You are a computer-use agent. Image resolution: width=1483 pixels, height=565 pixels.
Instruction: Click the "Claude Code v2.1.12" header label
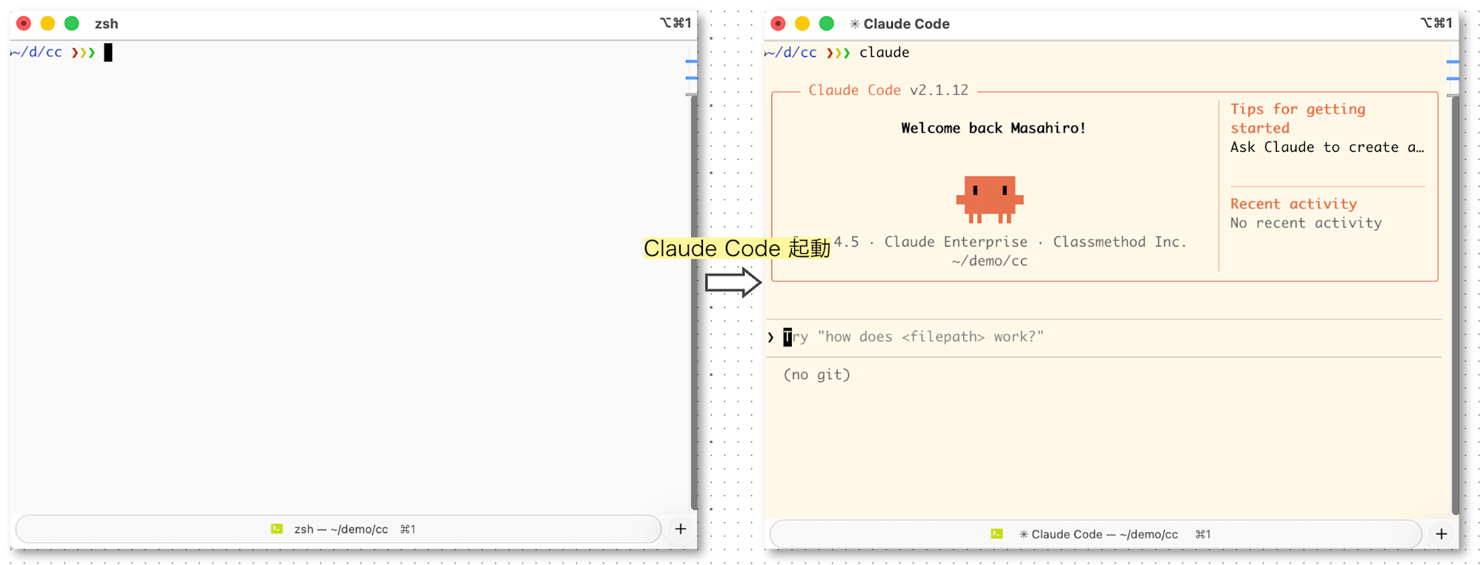[x=888, y=90]
